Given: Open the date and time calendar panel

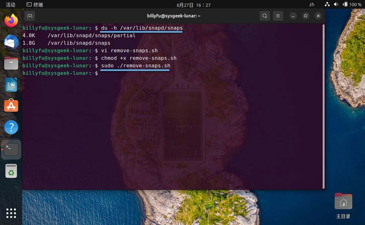Looking at the screenshot, I should point(193,5).
